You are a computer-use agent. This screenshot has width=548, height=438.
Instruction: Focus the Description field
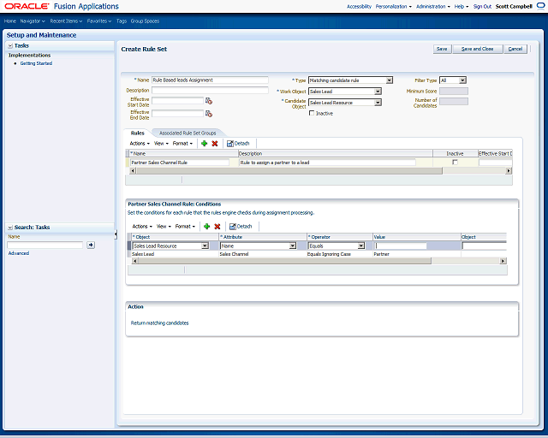[x=210, y=90]
